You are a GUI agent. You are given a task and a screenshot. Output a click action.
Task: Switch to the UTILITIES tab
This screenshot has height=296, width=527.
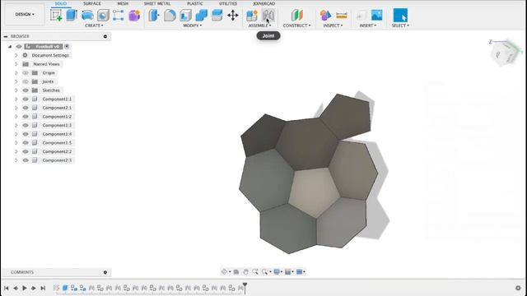pyautogui.click(x=228, y=3)
